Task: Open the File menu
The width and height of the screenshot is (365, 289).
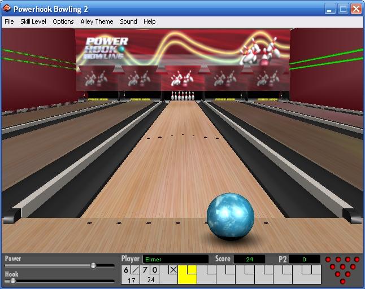Action: coord(9,21)
